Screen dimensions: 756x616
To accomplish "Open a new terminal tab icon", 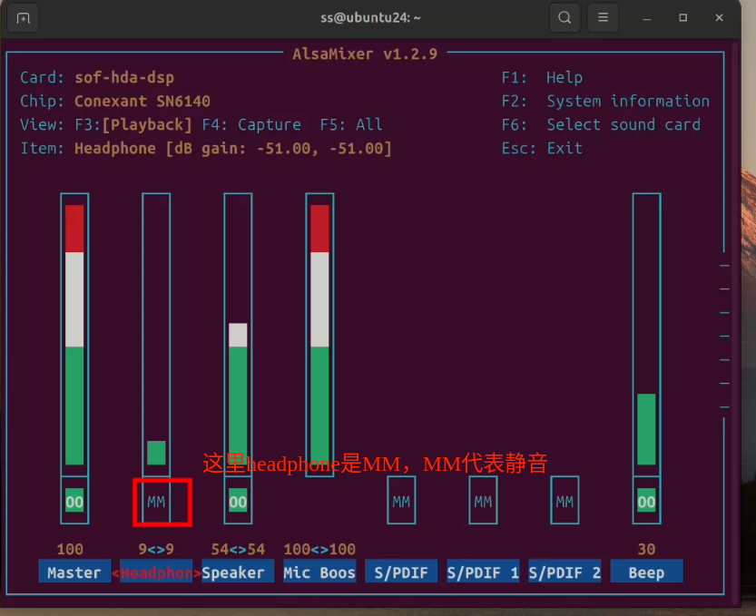I will (23, 18).
